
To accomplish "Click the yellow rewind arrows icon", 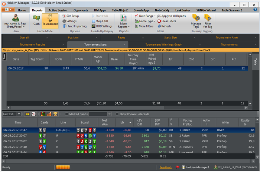I will coord(27,114).
